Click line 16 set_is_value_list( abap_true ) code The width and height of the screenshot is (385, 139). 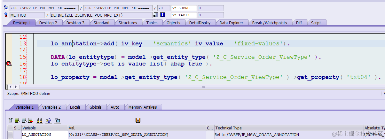pyautogui.click(x=131, y=64)
